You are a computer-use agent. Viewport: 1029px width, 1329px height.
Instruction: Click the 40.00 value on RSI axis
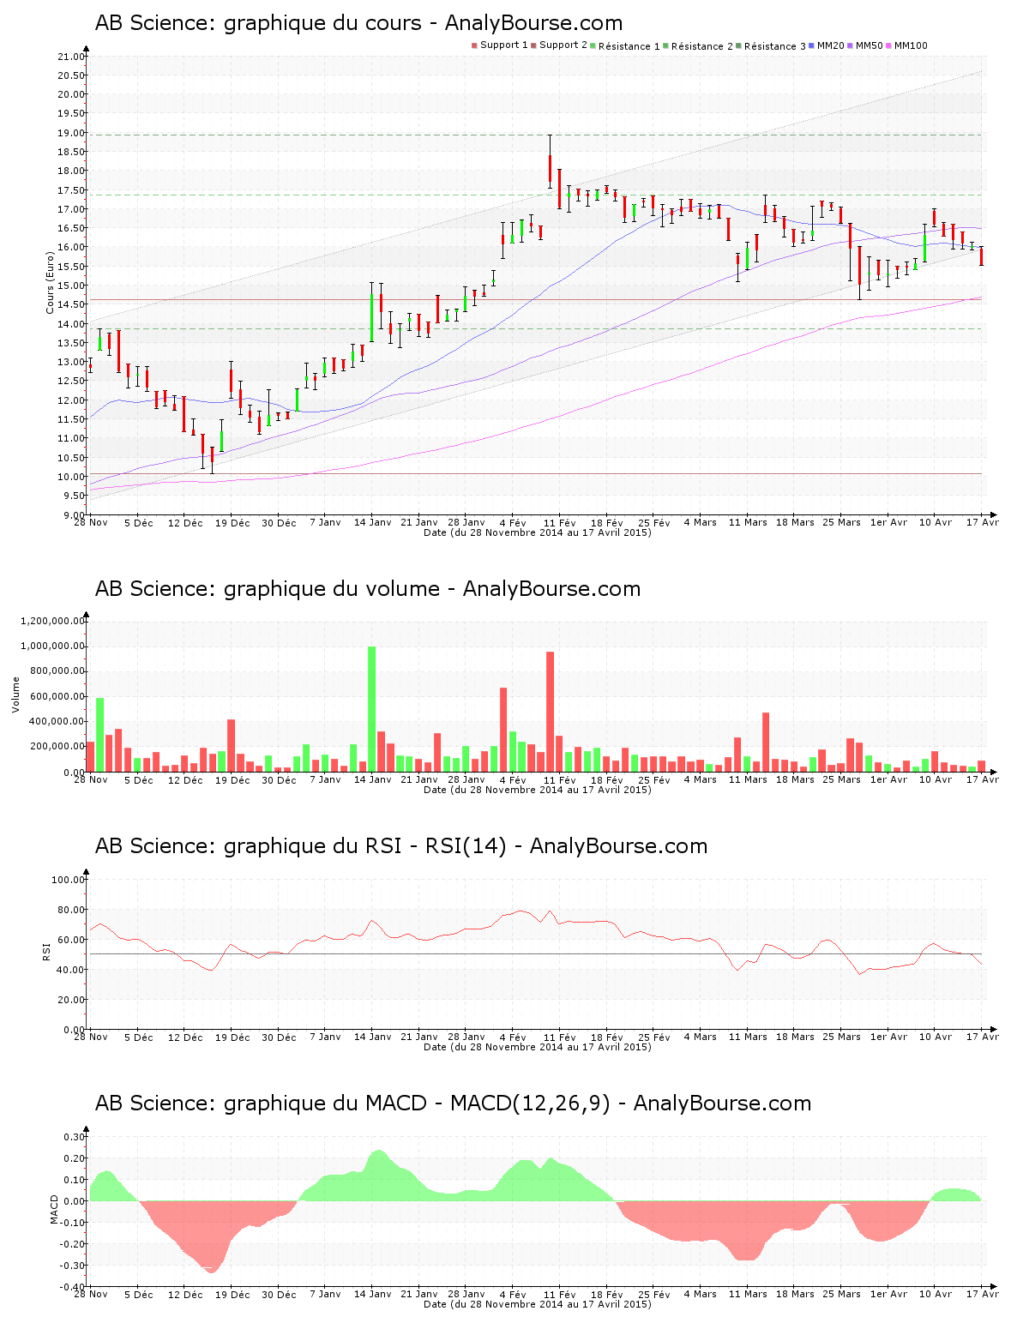click(71, 970)
